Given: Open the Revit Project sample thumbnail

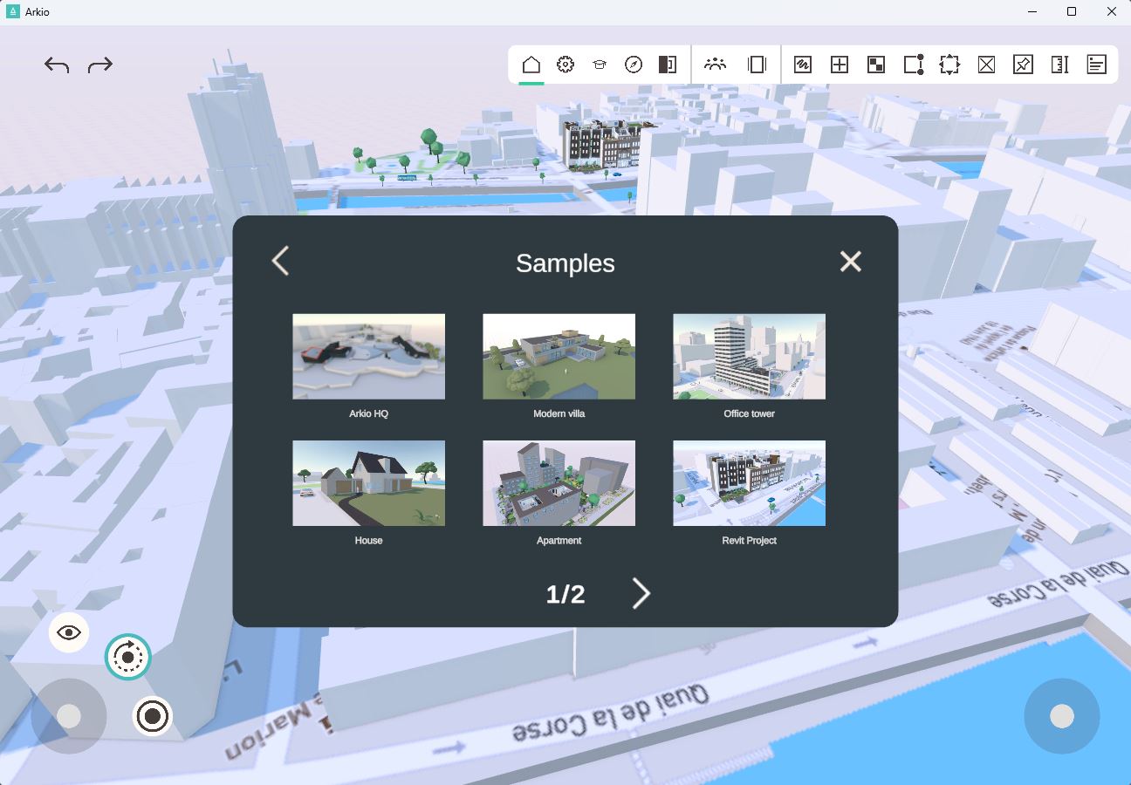Looking at the screenshot, I should coord(749,483).
